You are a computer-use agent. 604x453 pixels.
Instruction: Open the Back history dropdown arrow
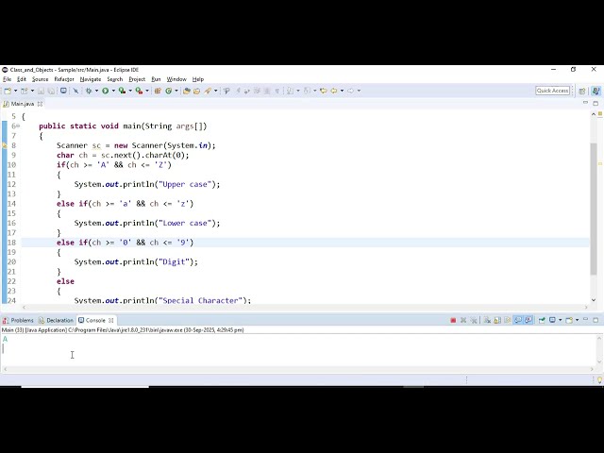click(342, 91)
